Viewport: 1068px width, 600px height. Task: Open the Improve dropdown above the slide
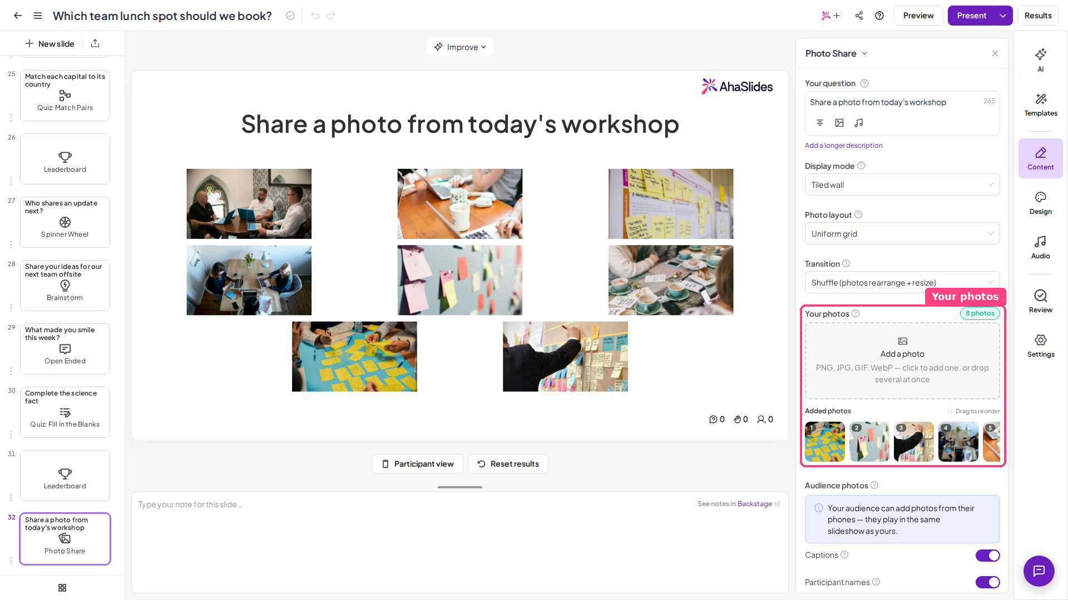(x=460, y=47)
